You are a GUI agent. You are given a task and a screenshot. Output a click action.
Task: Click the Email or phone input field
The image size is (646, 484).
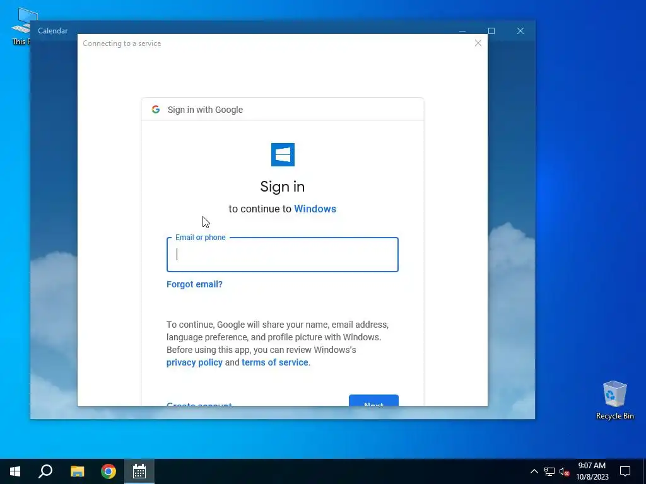point(282,255)
